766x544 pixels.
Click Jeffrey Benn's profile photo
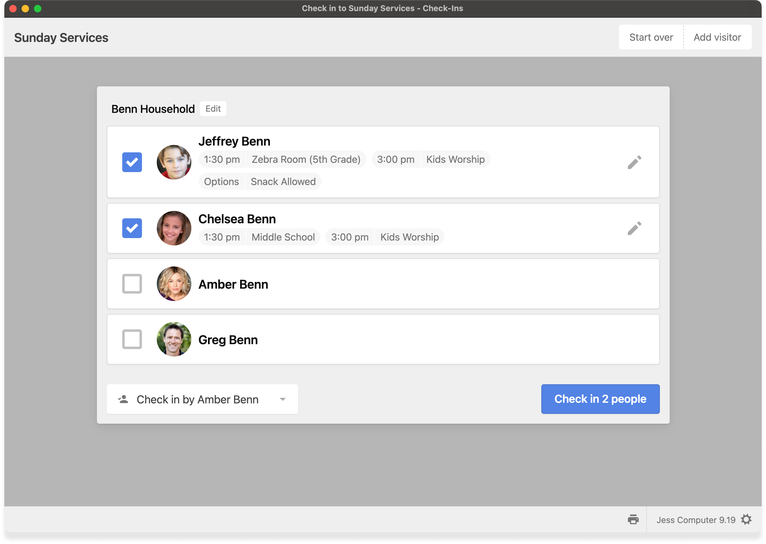tap(174, 162)
